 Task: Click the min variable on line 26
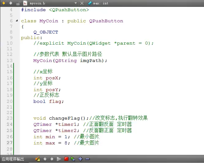click(50, 137)
